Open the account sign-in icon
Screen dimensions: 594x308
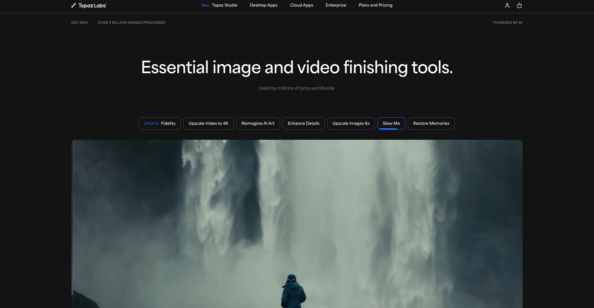(507, 5)
